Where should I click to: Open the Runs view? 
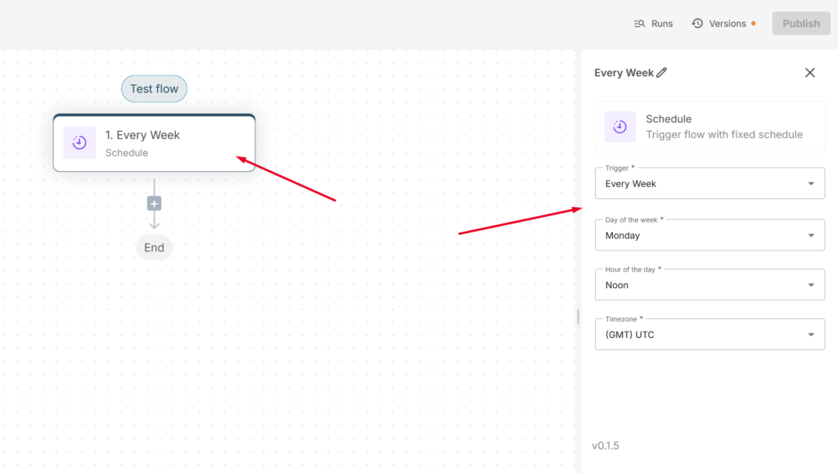click(x=653, y=24)
